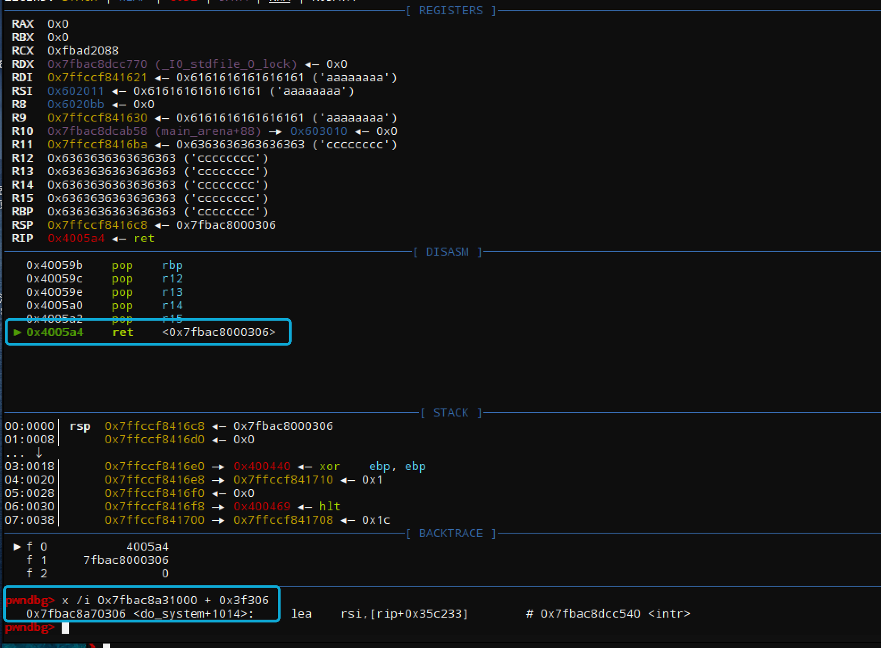Click the BACKTRACE section header
This screenshot has height=648, width=881.
pos(451,533)
